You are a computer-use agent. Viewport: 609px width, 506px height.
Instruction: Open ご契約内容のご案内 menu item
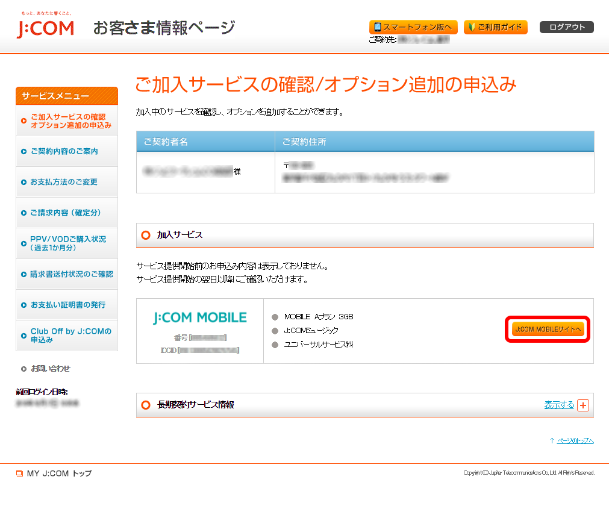[x=67, y=151]
